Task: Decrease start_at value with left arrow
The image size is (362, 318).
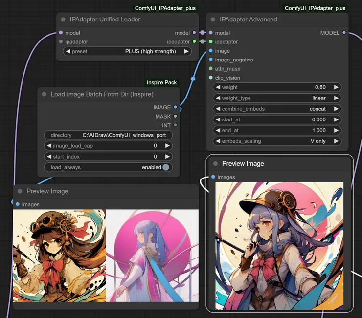Action: pyautogui.click(x=218, y=119)
